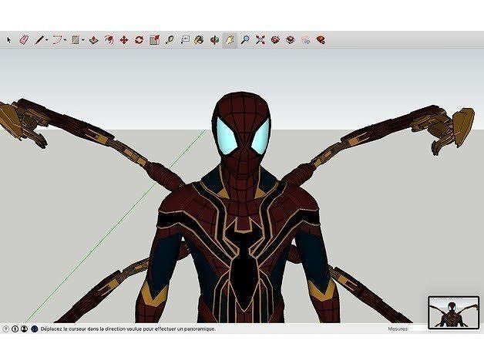Select the Move tool with red arrows
Screen dimensions: 484x364
coord(124,40)
